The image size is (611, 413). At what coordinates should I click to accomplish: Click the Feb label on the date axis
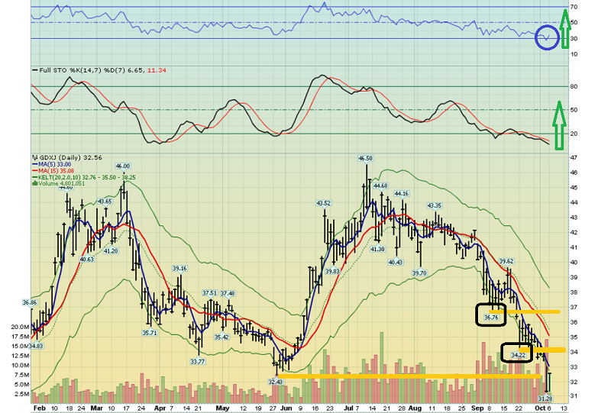pyautogui.click(x=38, y=408)
